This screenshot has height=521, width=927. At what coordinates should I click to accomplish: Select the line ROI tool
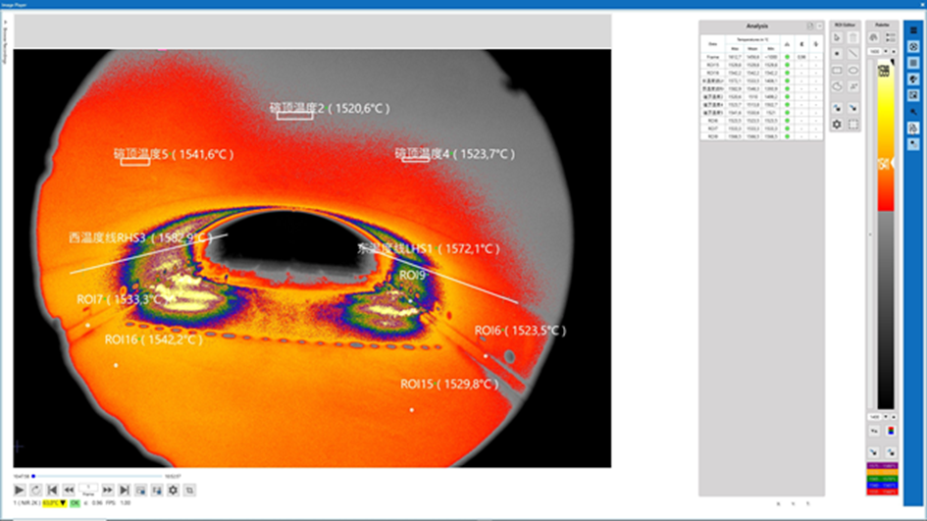pos(853,54)
